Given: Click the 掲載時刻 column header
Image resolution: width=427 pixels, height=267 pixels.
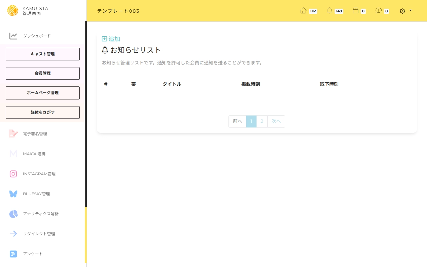Looking at the screenshot, I should [x=251, y=84].
